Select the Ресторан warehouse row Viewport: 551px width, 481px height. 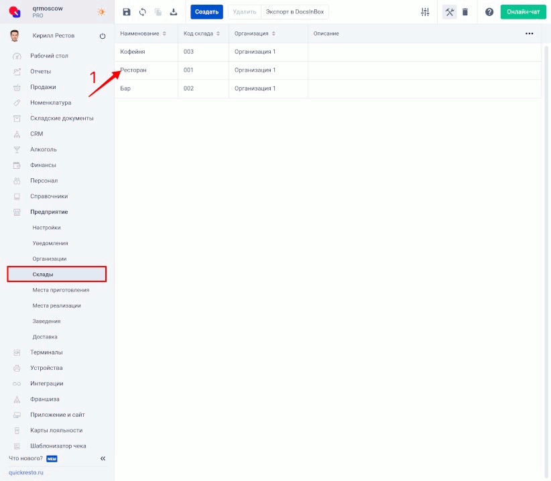328,70
